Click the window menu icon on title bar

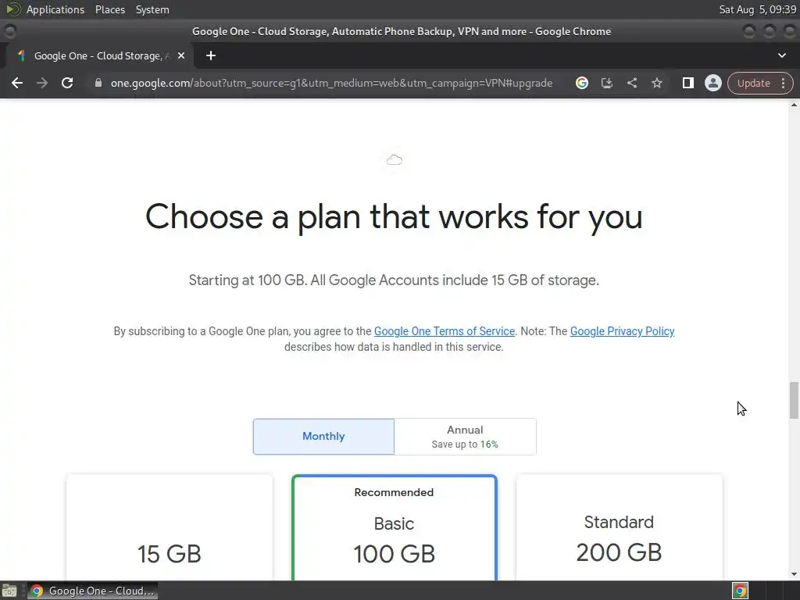[x=9, y=31]
